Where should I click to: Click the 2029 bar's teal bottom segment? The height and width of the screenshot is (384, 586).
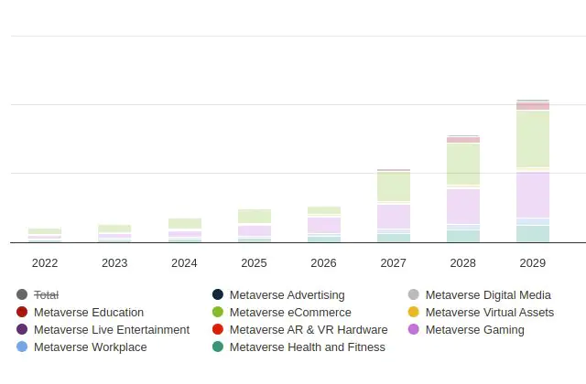[x=533, y=234]
